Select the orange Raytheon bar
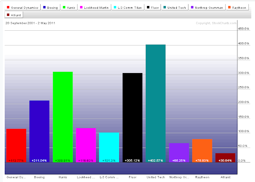The image size is (255, 182). point(202,150)
